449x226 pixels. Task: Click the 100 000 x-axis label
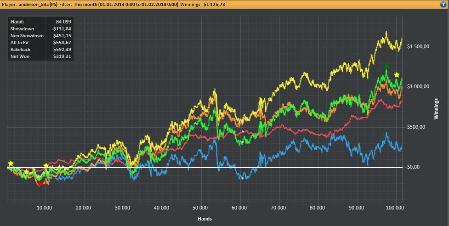(395, 208)
